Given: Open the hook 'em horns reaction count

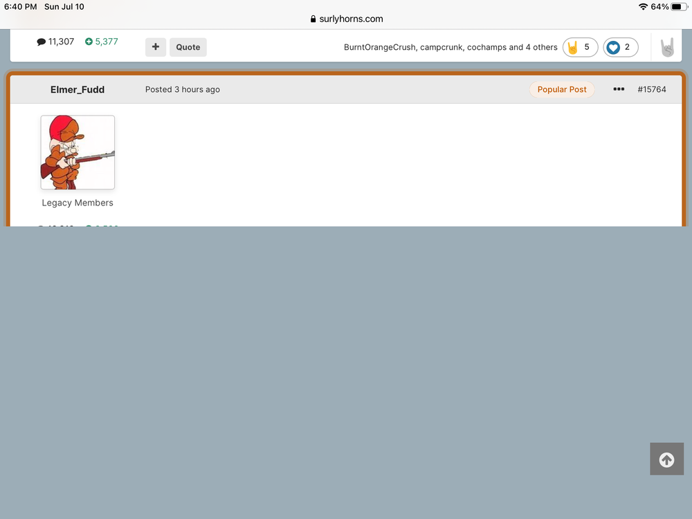Looking at the screenshot, I should click(580, 47).
